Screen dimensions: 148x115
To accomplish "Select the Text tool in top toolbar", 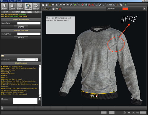I will tap(107, 5).
